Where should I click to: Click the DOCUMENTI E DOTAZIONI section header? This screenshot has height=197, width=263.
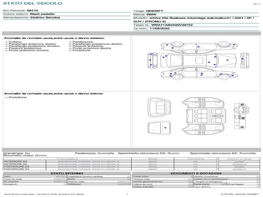click(x=196, y=173)
